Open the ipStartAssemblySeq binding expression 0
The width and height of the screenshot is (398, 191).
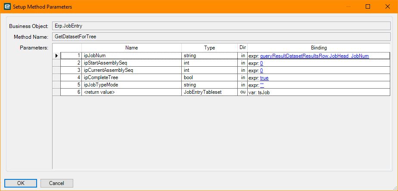click(x=261, y=63)
